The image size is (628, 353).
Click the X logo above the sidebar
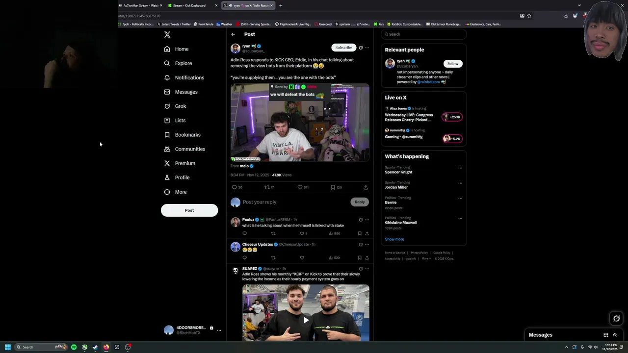point(167,35)
